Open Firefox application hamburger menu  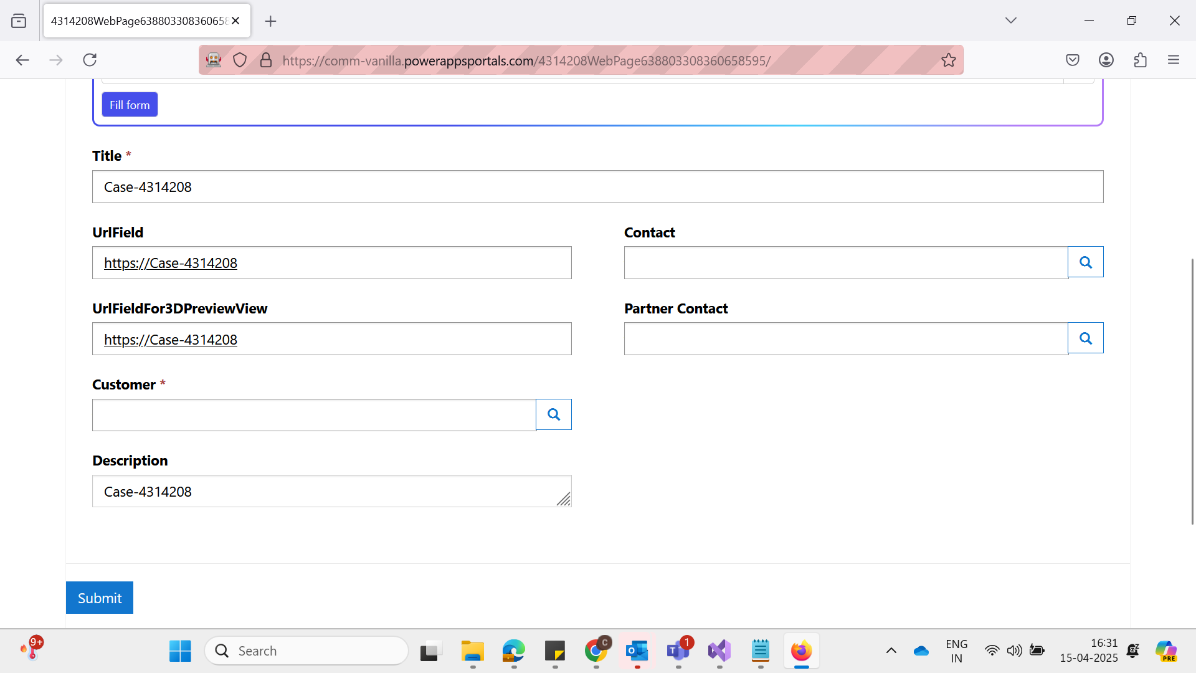(x=1174, y=60)
